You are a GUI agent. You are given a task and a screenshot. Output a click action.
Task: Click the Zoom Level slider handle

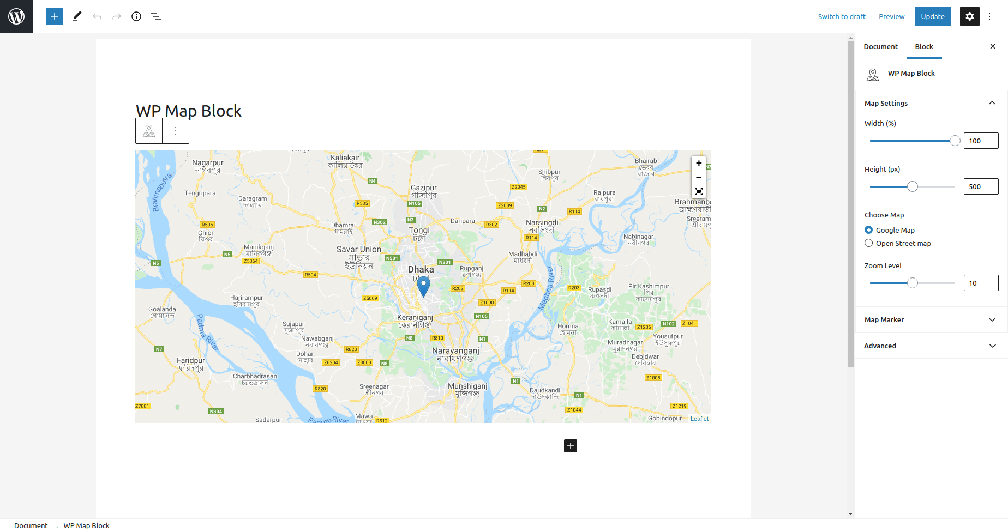[x=913, y=283]
